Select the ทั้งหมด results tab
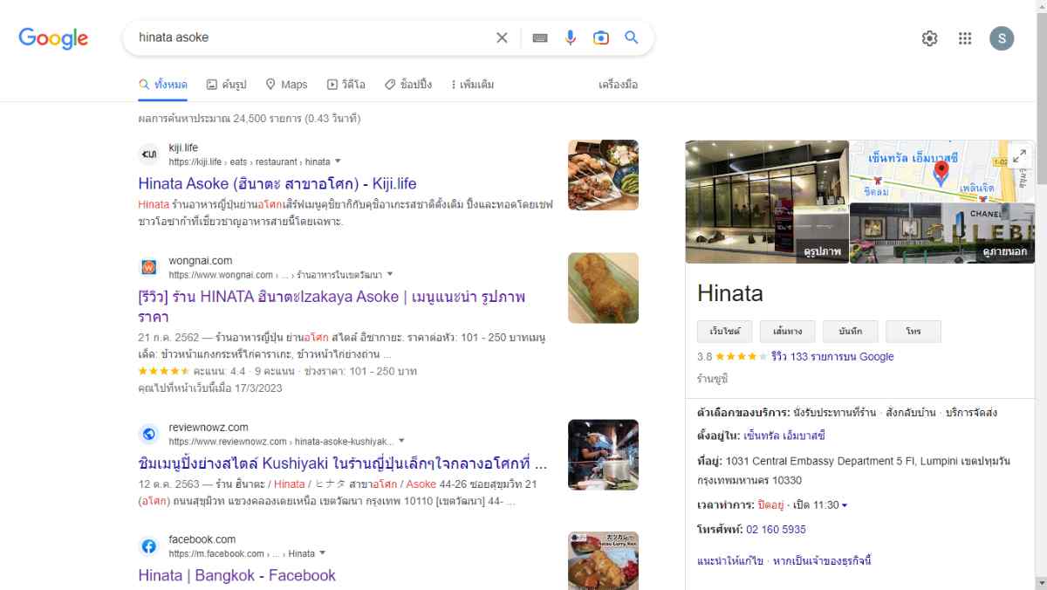 tap(163, 85)
